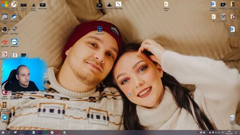Select the blue feather desktop shortcut
This screenshot has width=240, height=135.
[14, 16]
